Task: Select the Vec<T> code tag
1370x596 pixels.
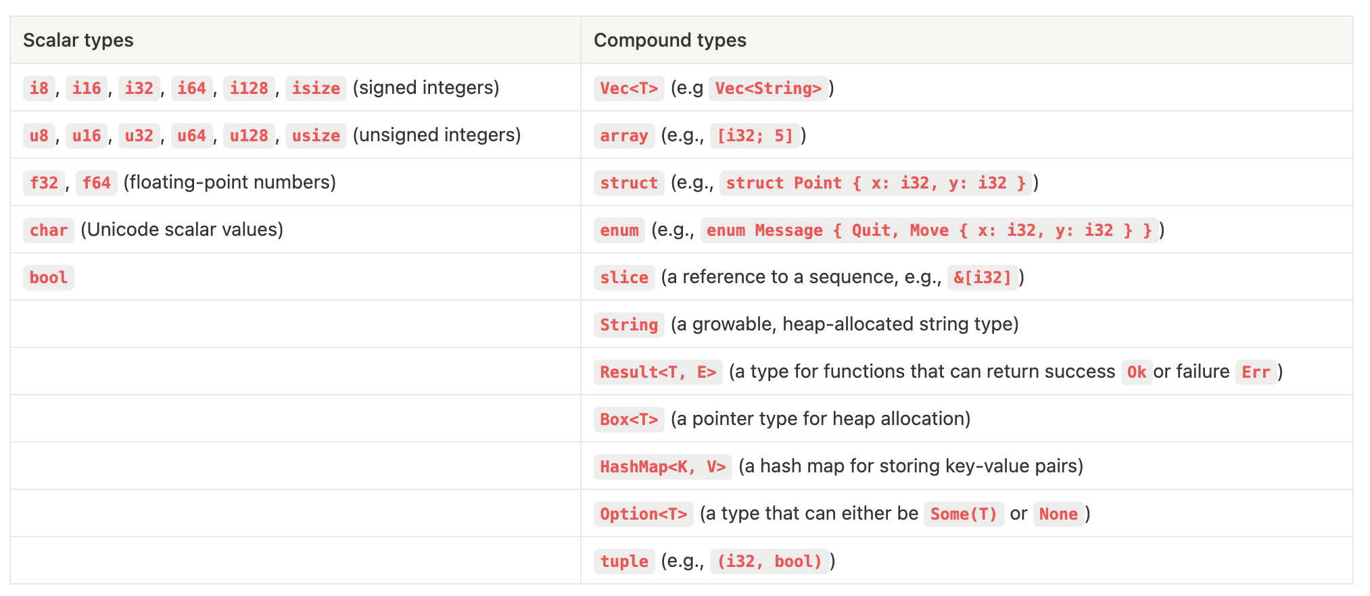Action: (629, 89)
